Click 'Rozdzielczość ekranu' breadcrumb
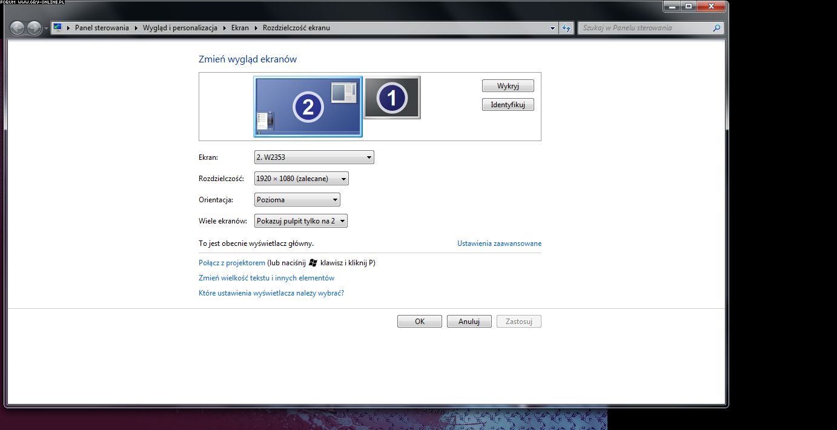 pos(296,28)
